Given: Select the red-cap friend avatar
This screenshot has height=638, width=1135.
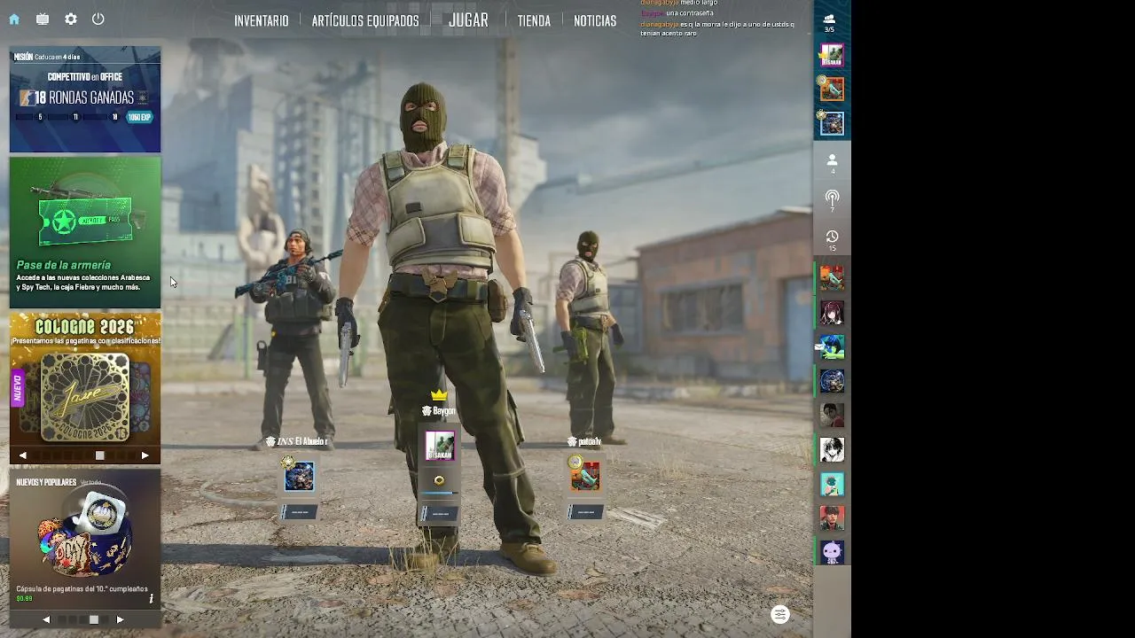Looking at the screenshot, I should tap(832, 517).
